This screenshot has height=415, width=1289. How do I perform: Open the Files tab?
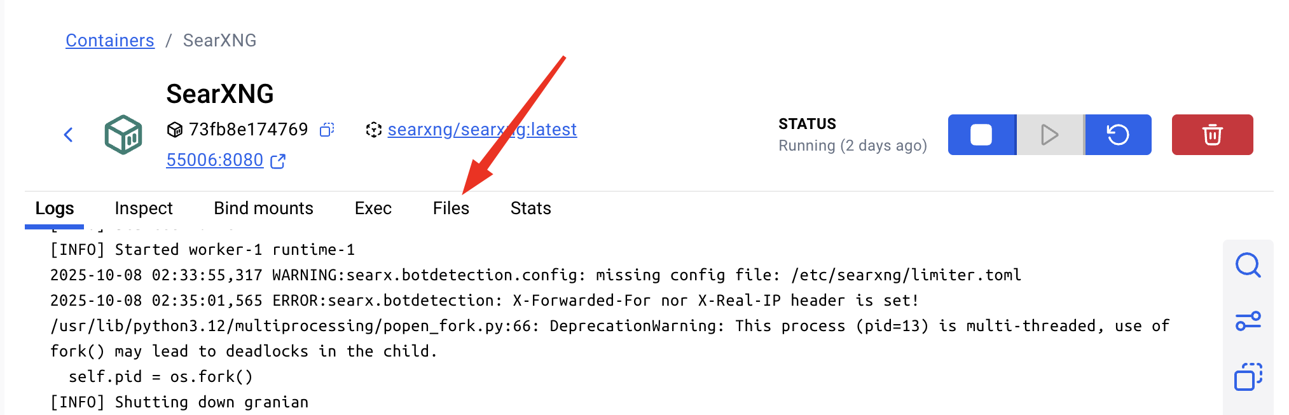pyautogui.click(x=451, y=208)
